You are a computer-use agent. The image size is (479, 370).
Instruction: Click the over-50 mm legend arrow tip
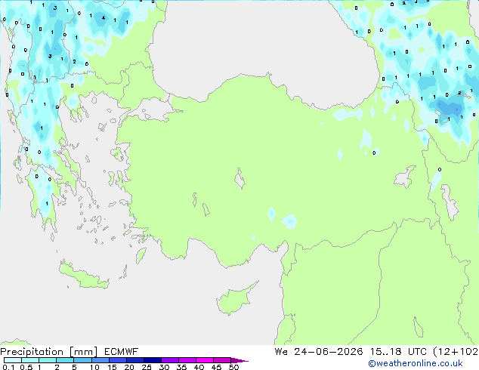pyautogui.click(x=239, y=360)
